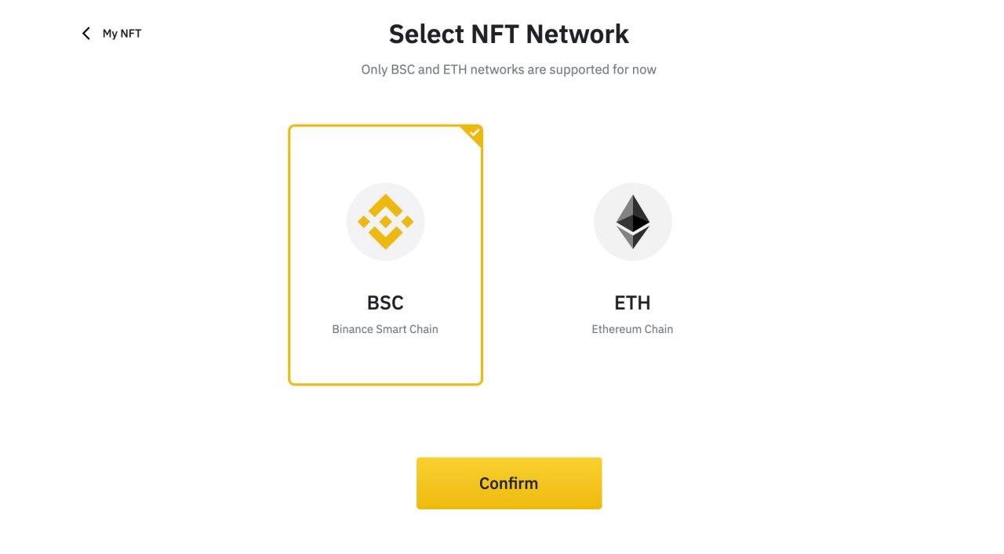Select the BSC network label
This screenshot has width=1004, height=554.
point(385,302)
